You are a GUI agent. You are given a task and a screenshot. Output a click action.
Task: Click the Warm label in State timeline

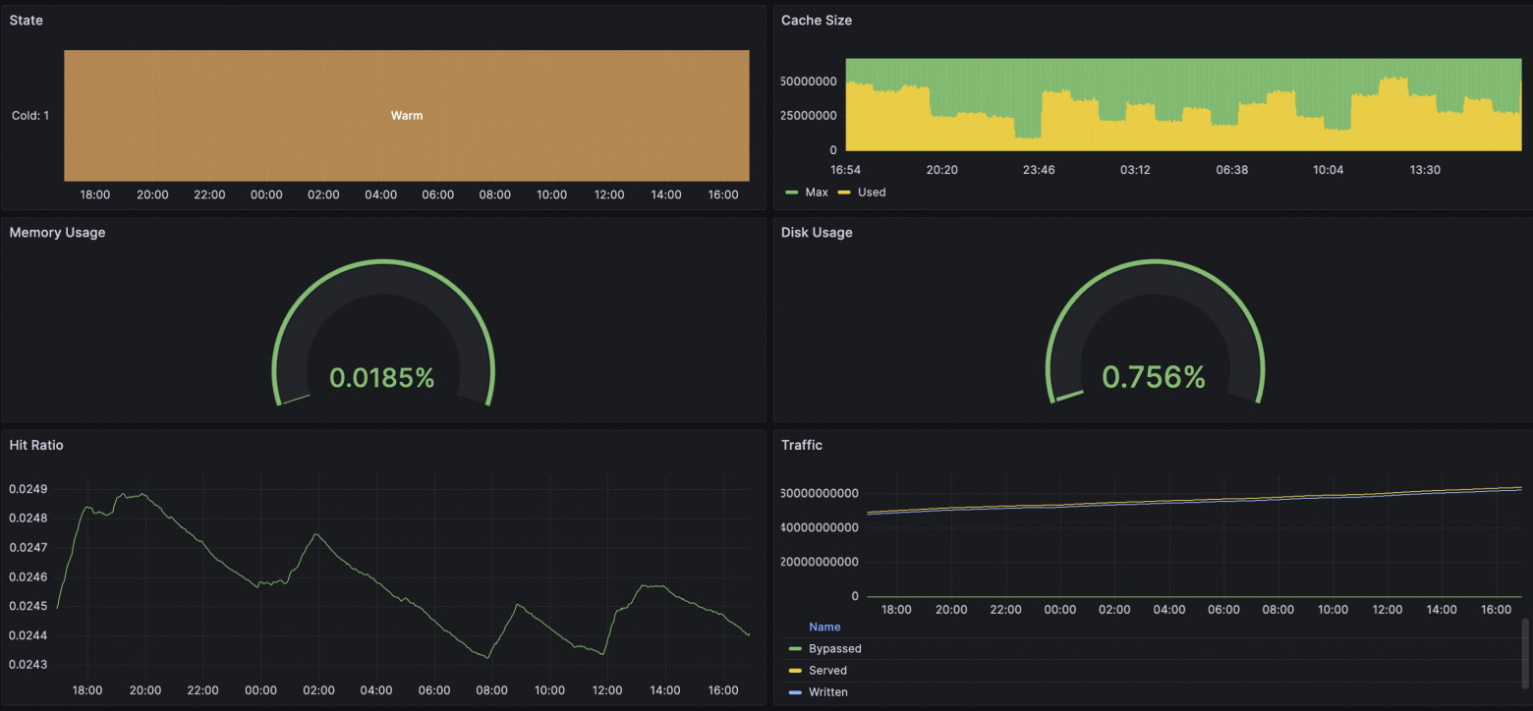(407, 116)
